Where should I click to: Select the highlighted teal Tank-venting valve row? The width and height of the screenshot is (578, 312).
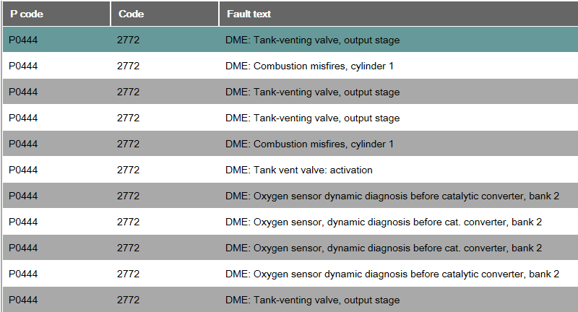pyautogui.click(x=290, y=40)
